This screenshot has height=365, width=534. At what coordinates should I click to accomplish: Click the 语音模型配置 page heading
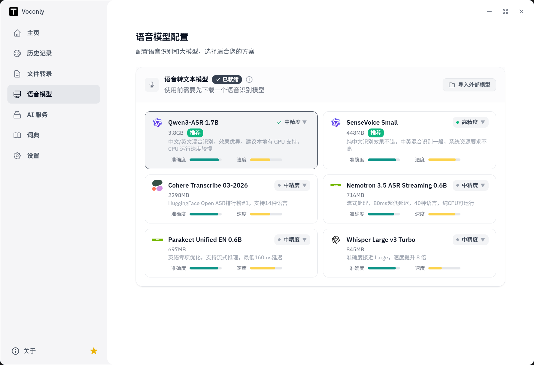162,37
